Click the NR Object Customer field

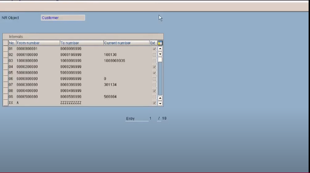(63, 18)
